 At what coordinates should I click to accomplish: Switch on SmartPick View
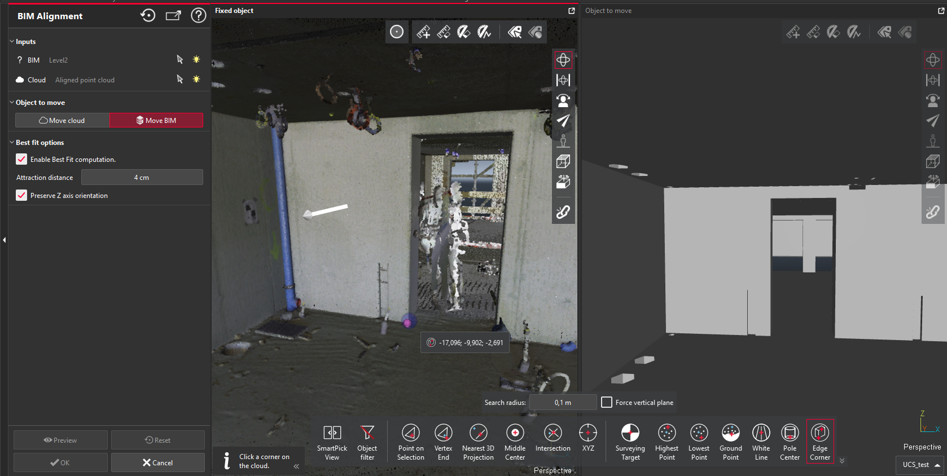coord(332,442)
